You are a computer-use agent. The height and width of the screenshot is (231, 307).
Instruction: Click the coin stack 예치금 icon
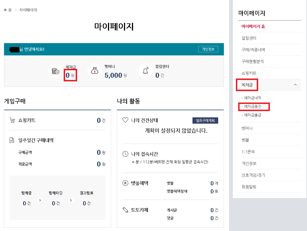coord(56,71)
